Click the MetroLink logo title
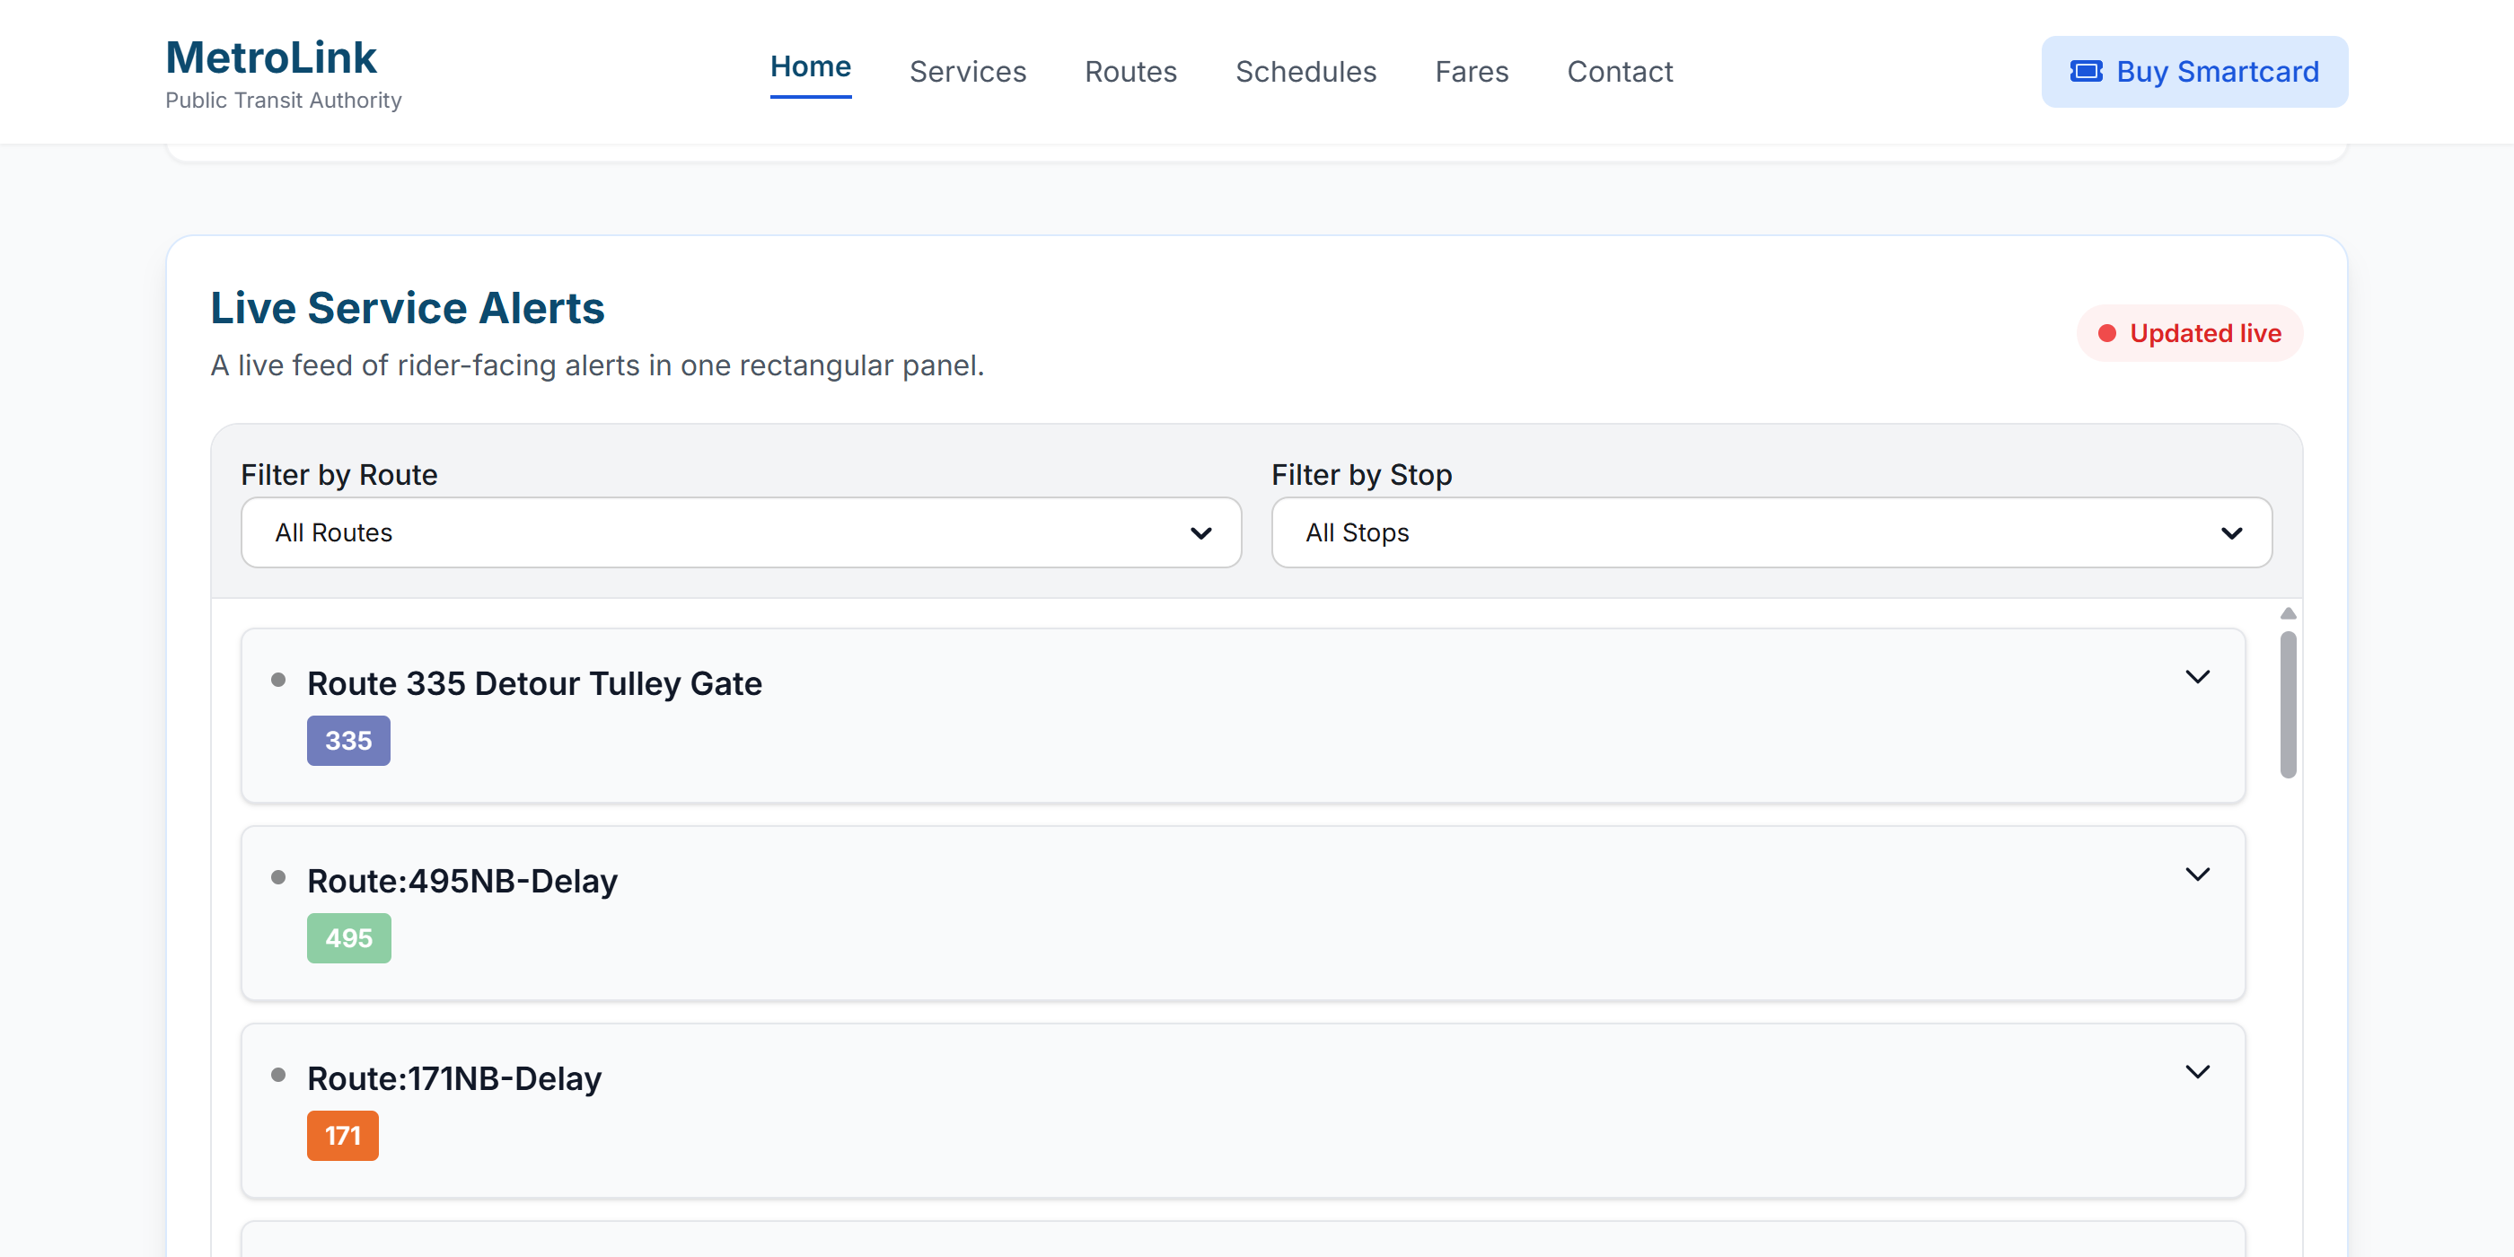 point(270,57)
